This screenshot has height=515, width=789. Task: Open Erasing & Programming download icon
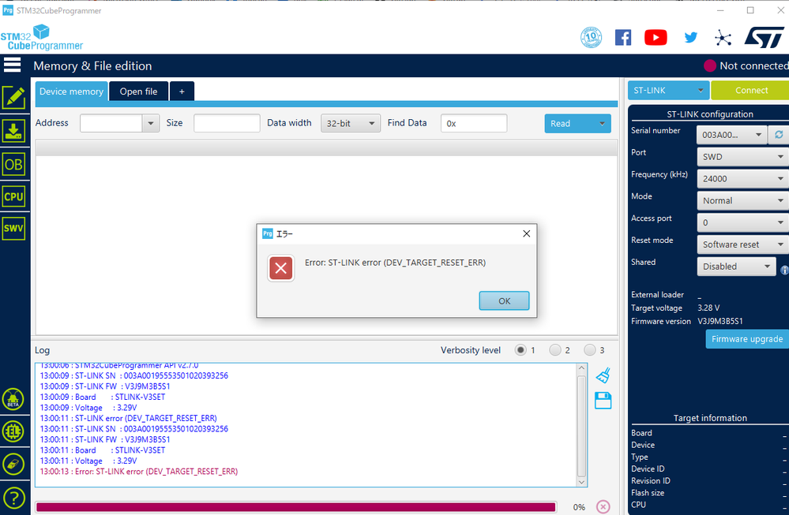click(x=14, y=131)
